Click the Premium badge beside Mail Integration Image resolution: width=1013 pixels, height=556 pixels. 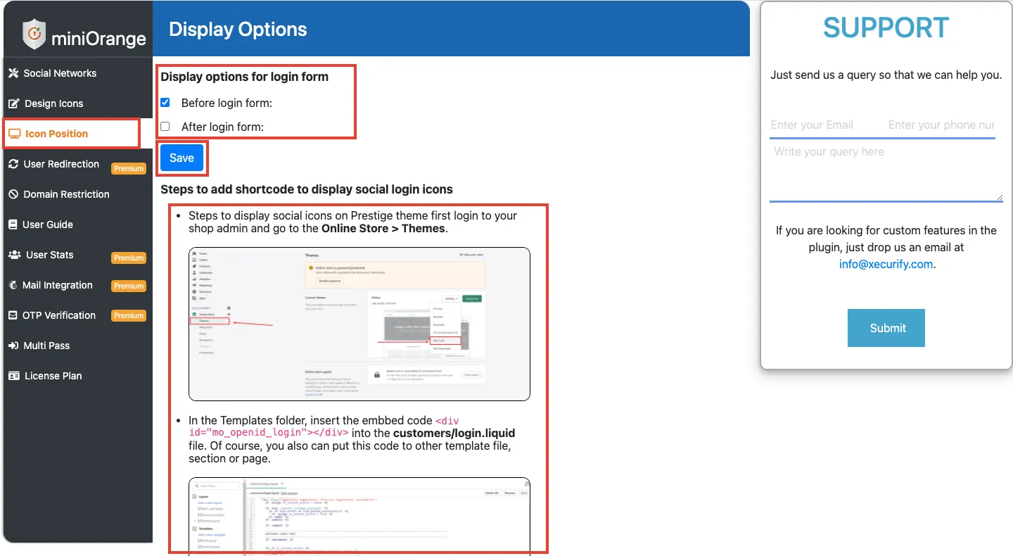coord(129,286)
